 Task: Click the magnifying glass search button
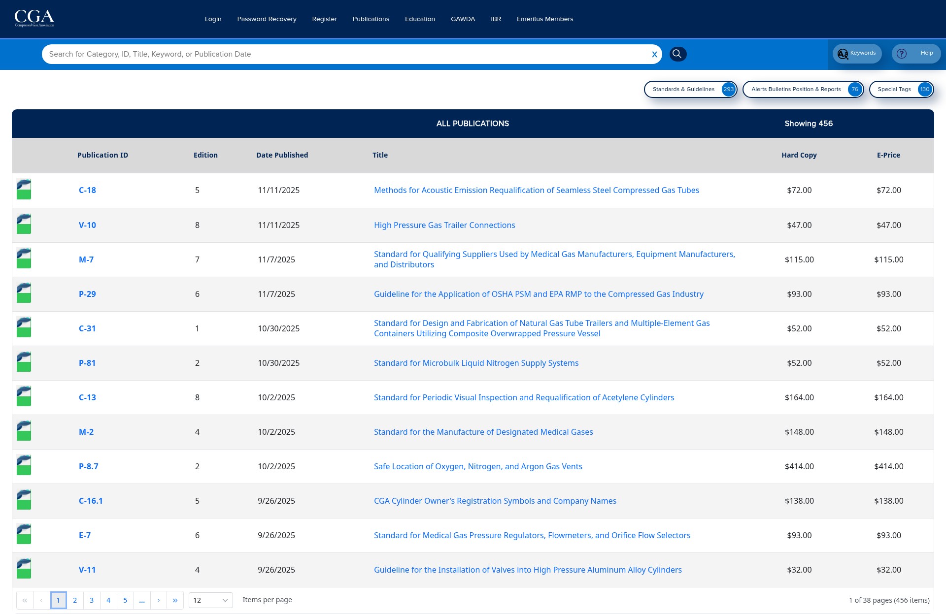coord(677,54)
